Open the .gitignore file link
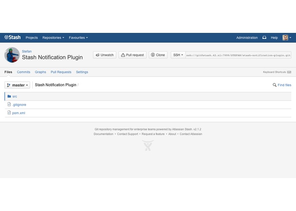 coord(19,105)
